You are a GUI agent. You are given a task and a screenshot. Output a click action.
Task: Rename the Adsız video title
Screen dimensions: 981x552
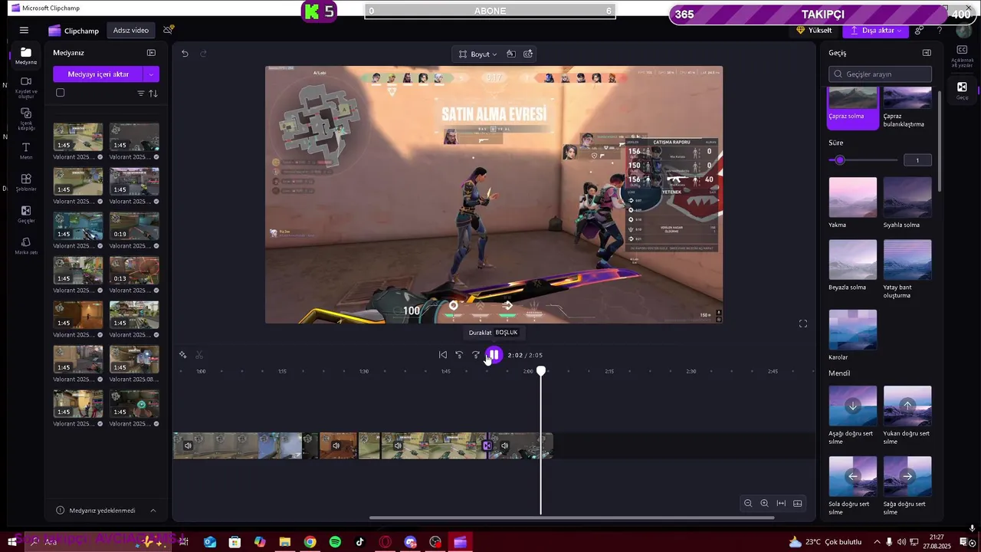pos(131,31)
